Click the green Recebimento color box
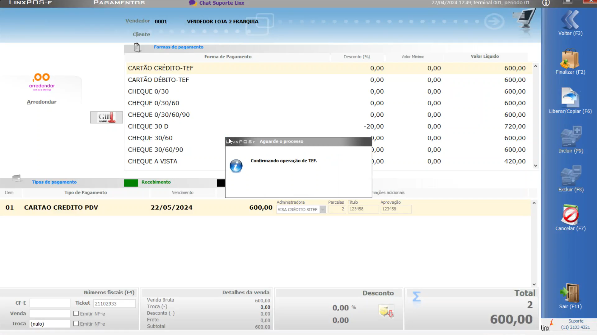This screenshot has height=335, width=597. click(131, 183)
